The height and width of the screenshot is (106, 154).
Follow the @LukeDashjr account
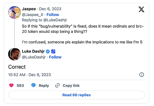pyautogui.click(x=55, y=57)
